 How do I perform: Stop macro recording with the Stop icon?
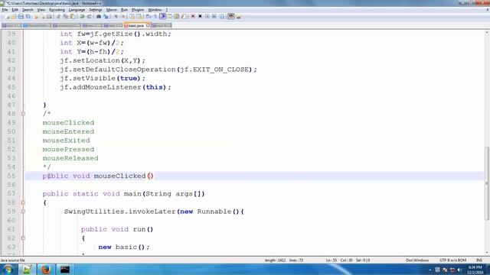tap(200, 16)
